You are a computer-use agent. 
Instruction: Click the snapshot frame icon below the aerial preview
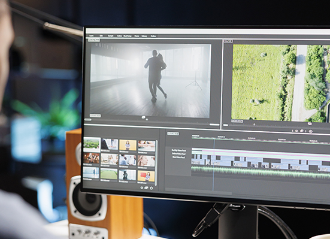296,131
